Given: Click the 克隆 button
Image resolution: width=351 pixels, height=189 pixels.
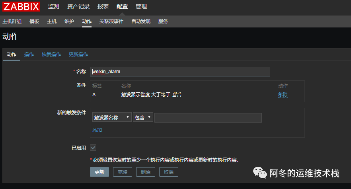Looking at the screenshot, I should tap(123, 172).
